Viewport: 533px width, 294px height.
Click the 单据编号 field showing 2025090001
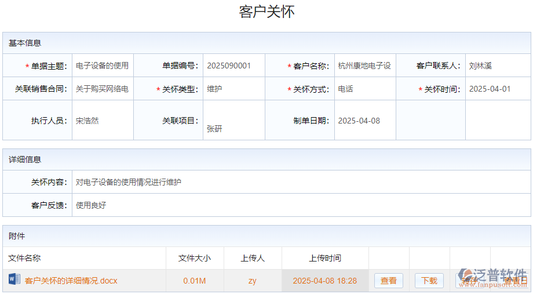(234, 66)
